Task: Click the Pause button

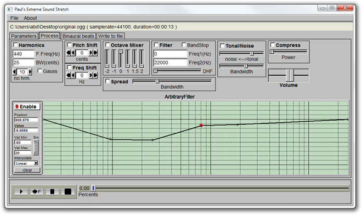Action: click(x=53, y=191)
